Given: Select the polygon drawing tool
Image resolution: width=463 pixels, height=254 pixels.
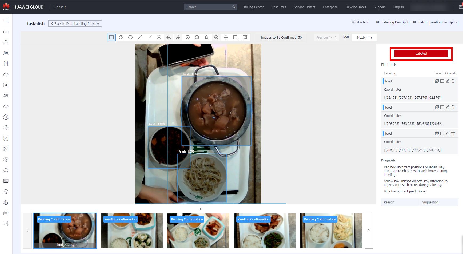Looking at the screenshot, I should coord(121,37).
